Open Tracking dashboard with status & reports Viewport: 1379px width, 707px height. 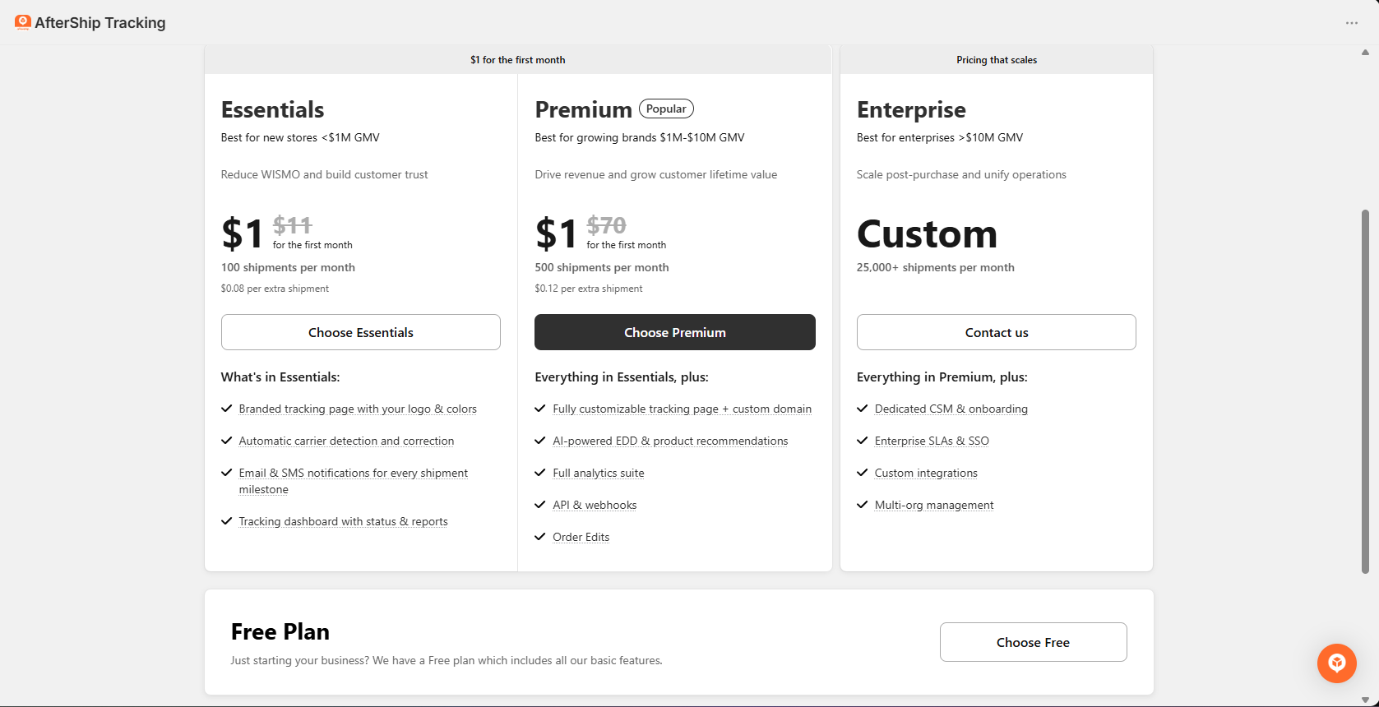pos(344,521)
